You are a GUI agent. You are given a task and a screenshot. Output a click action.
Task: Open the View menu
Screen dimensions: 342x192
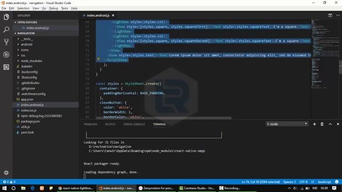[x=36, y=9]
